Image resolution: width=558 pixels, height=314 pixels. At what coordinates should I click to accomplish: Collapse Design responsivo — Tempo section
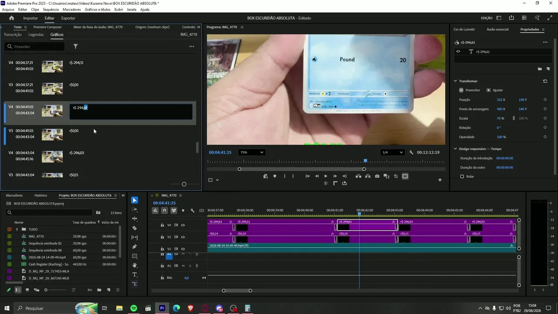click(x=456, y=149)
